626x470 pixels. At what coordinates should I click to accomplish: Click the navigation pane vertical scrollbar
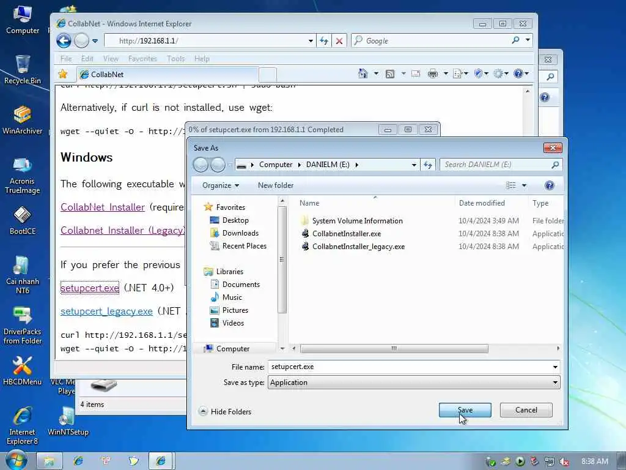click(282, 259)
